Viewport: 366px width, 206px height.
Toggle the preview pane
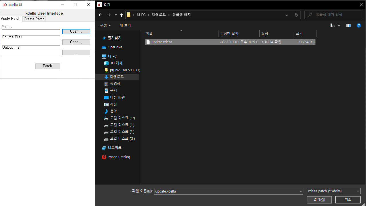[348, 25]
